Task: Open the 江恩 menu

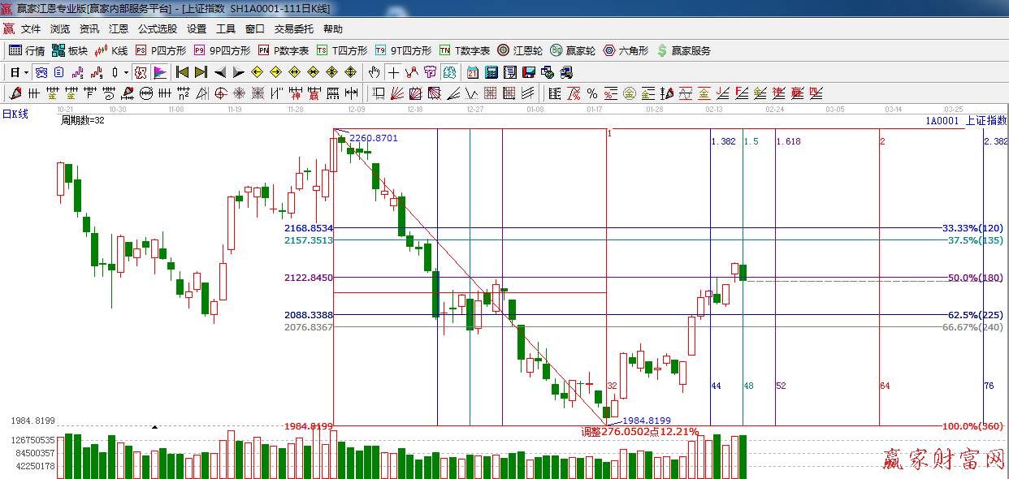Action: (x=119, y=29)
